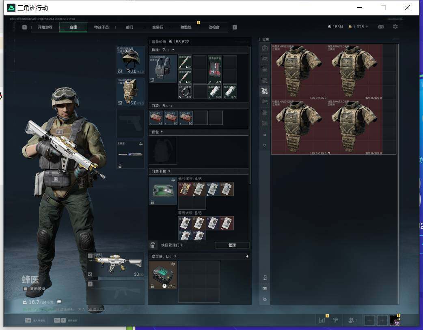This screenshot has width=423, height=330.
Task: Select the melee knife slot
Action: (x=131, y=155)
